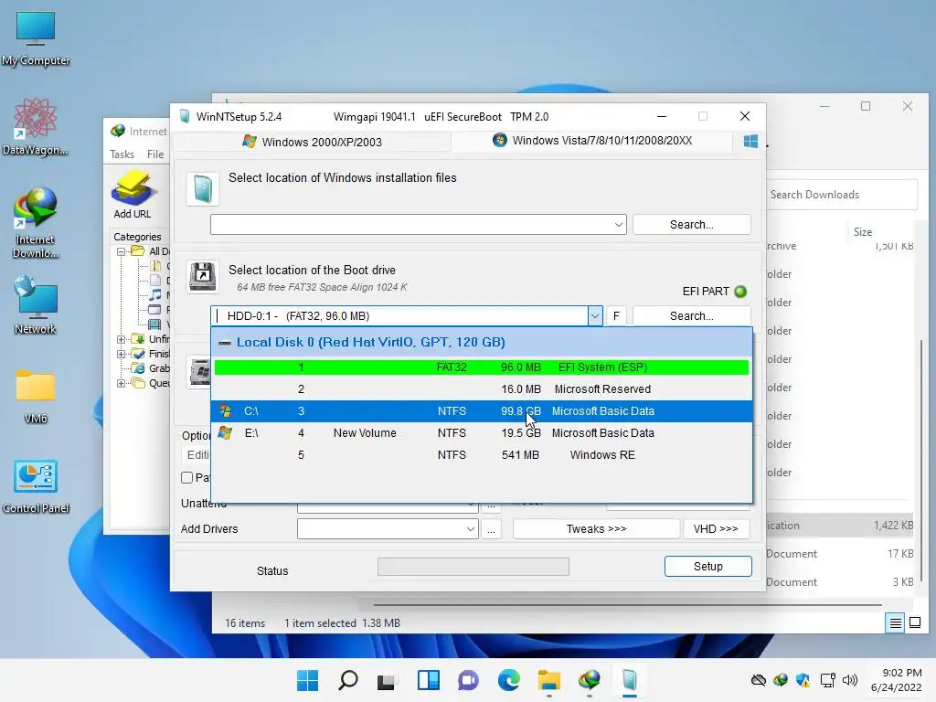Launch Microsoft Edge from taskbar
The width and height of the screenshot is (936, 702).
click(508, 680)
